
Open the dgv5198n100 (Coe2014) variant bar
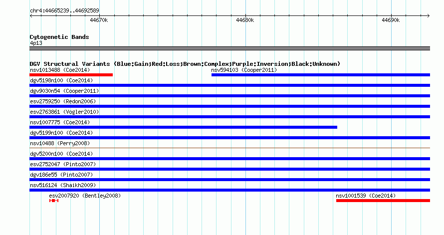coord(229,85)
